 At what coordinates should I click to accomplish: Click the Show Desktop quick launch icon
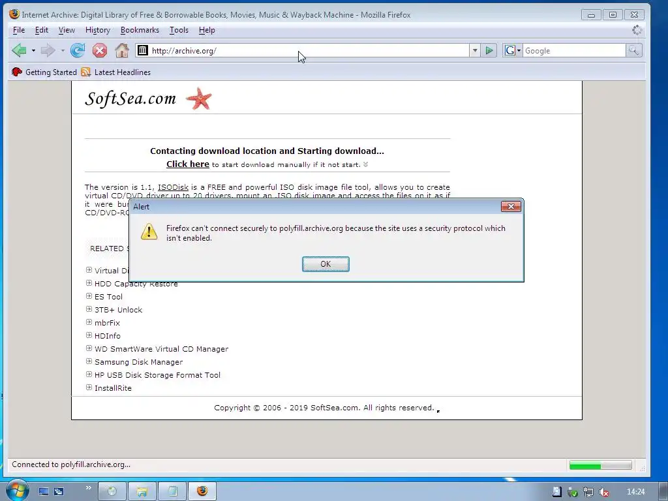tap(44, 492)
